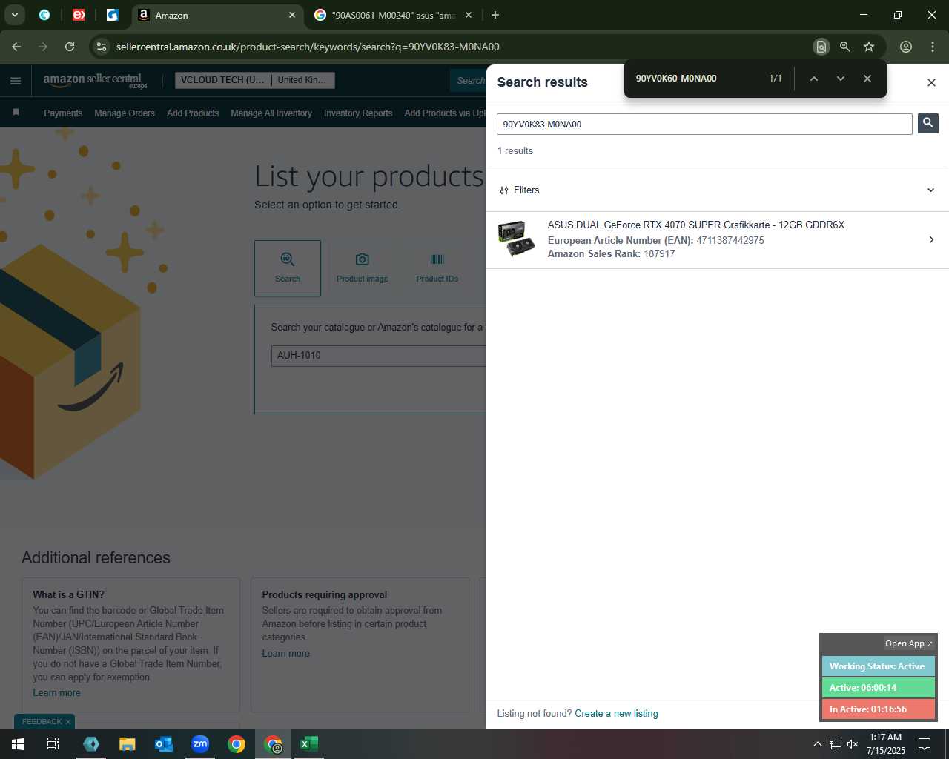
Task: Open Chrome tab search dropdown
Action: (14, 15)
